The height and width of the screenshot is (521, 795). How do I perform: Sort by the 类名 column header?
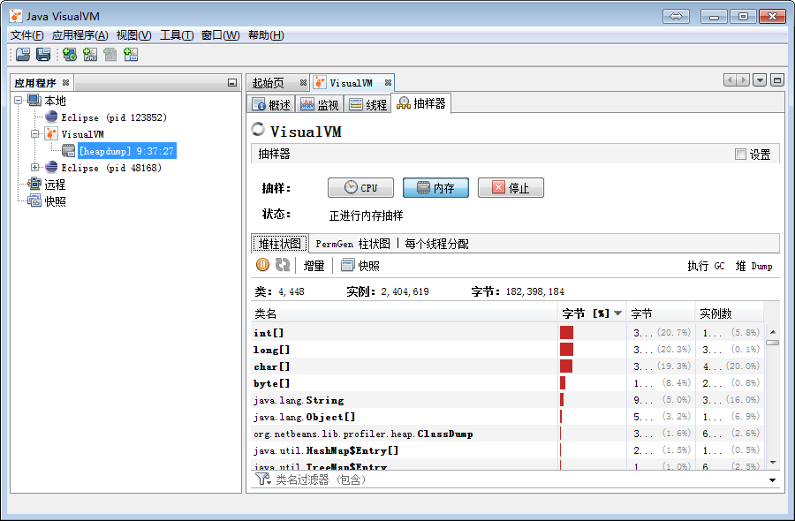click(x=404, y=313)
